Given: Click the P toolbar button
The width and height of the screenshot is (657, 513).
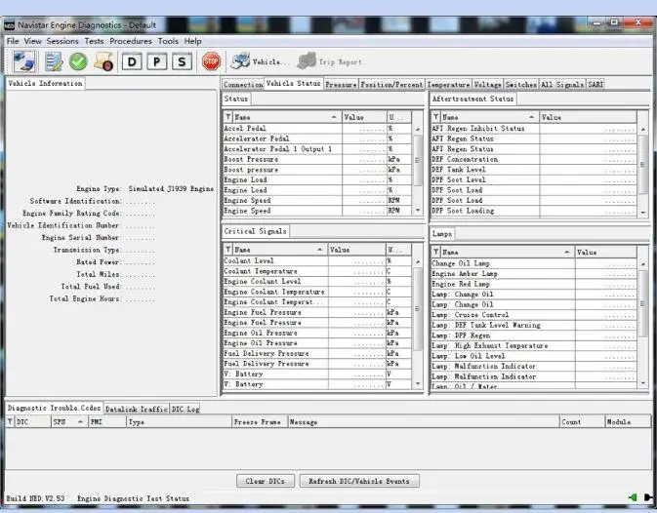Looking at the screenshot, I should click(x=157, y=61).
